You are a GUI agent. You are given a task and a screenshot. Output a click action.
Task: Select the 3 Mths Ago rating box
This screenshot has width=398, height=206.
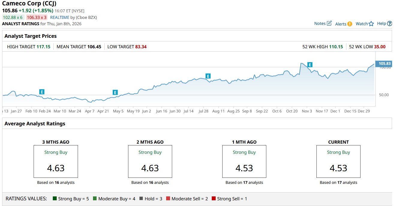[56, 161]
